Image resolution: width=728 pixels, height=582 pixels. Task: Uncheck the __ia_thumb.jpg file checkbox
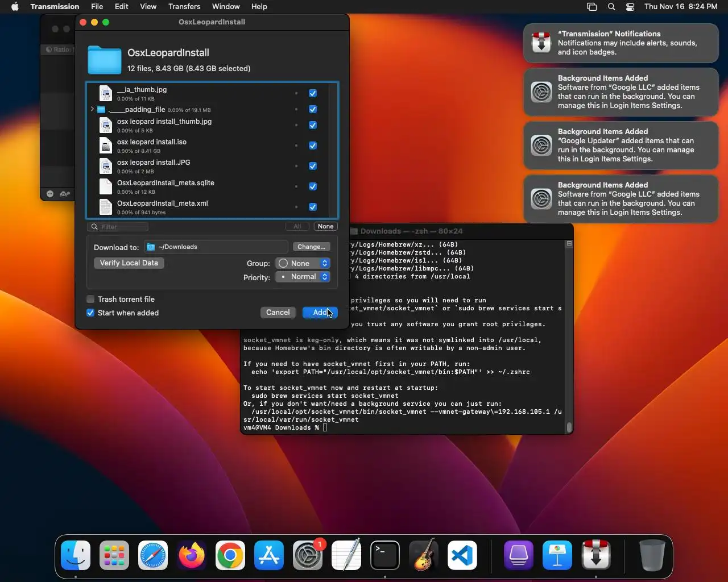click(313, 93)
